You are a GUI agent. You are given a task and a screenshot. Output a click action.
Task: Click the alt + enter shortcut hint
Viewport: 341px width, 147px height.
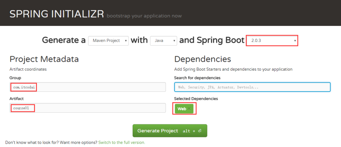192,131
